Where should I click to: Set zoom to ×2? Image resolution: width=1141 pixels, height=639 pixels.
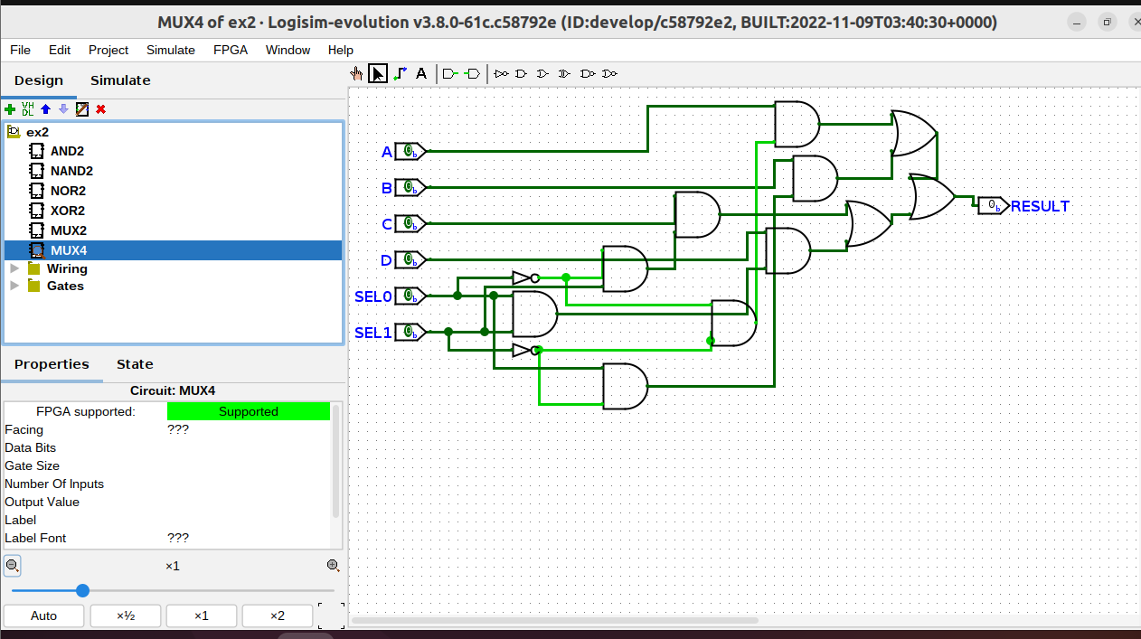coord(277,616)
